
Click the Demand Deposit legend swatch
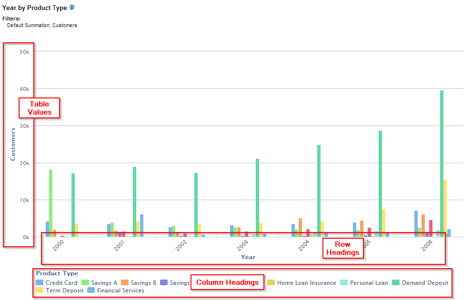[395, 282]
